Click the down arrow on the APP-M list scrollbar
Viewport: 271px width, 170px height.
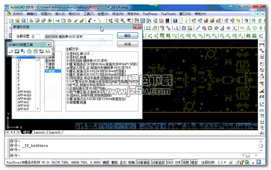point(38,109)
